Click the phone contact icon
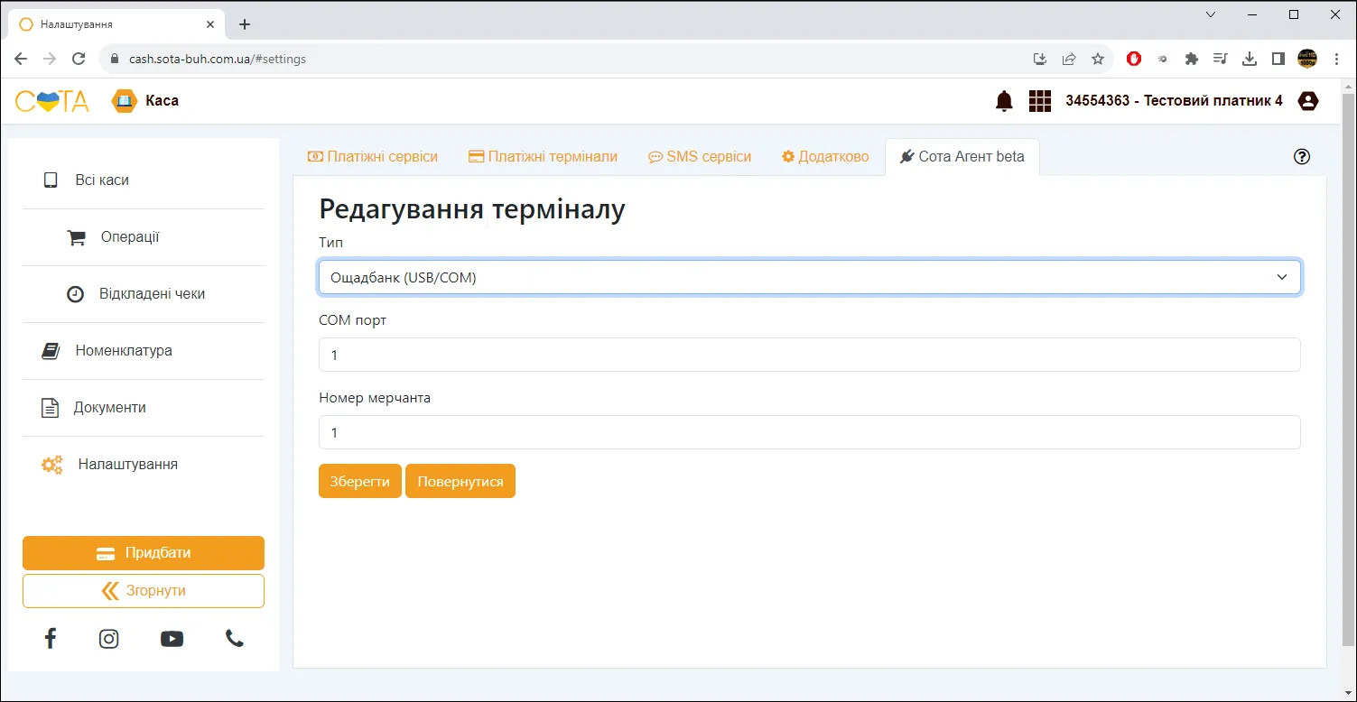Screen dimensions: 1357x702 pos(235,639)
